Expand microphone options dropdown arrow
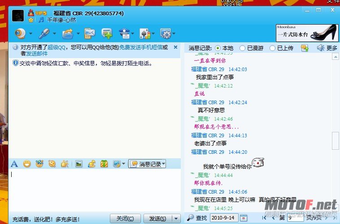 pos(54,34)
